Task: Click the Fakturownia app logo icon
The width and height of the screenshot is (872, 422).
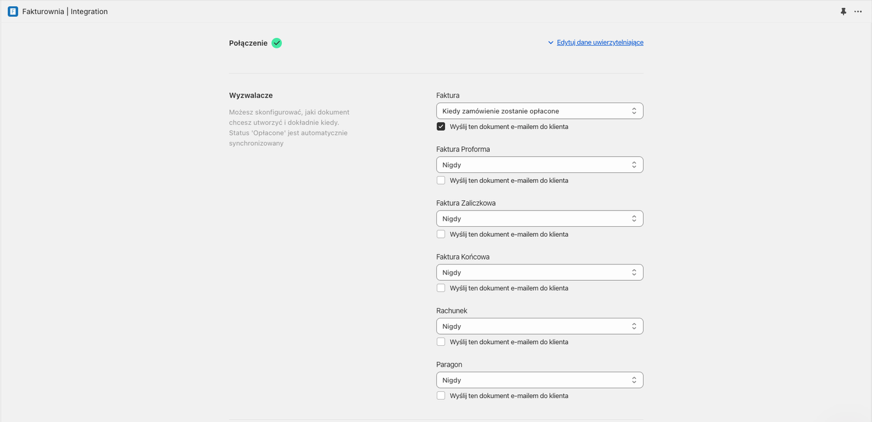Action: (x=13, y=11)
